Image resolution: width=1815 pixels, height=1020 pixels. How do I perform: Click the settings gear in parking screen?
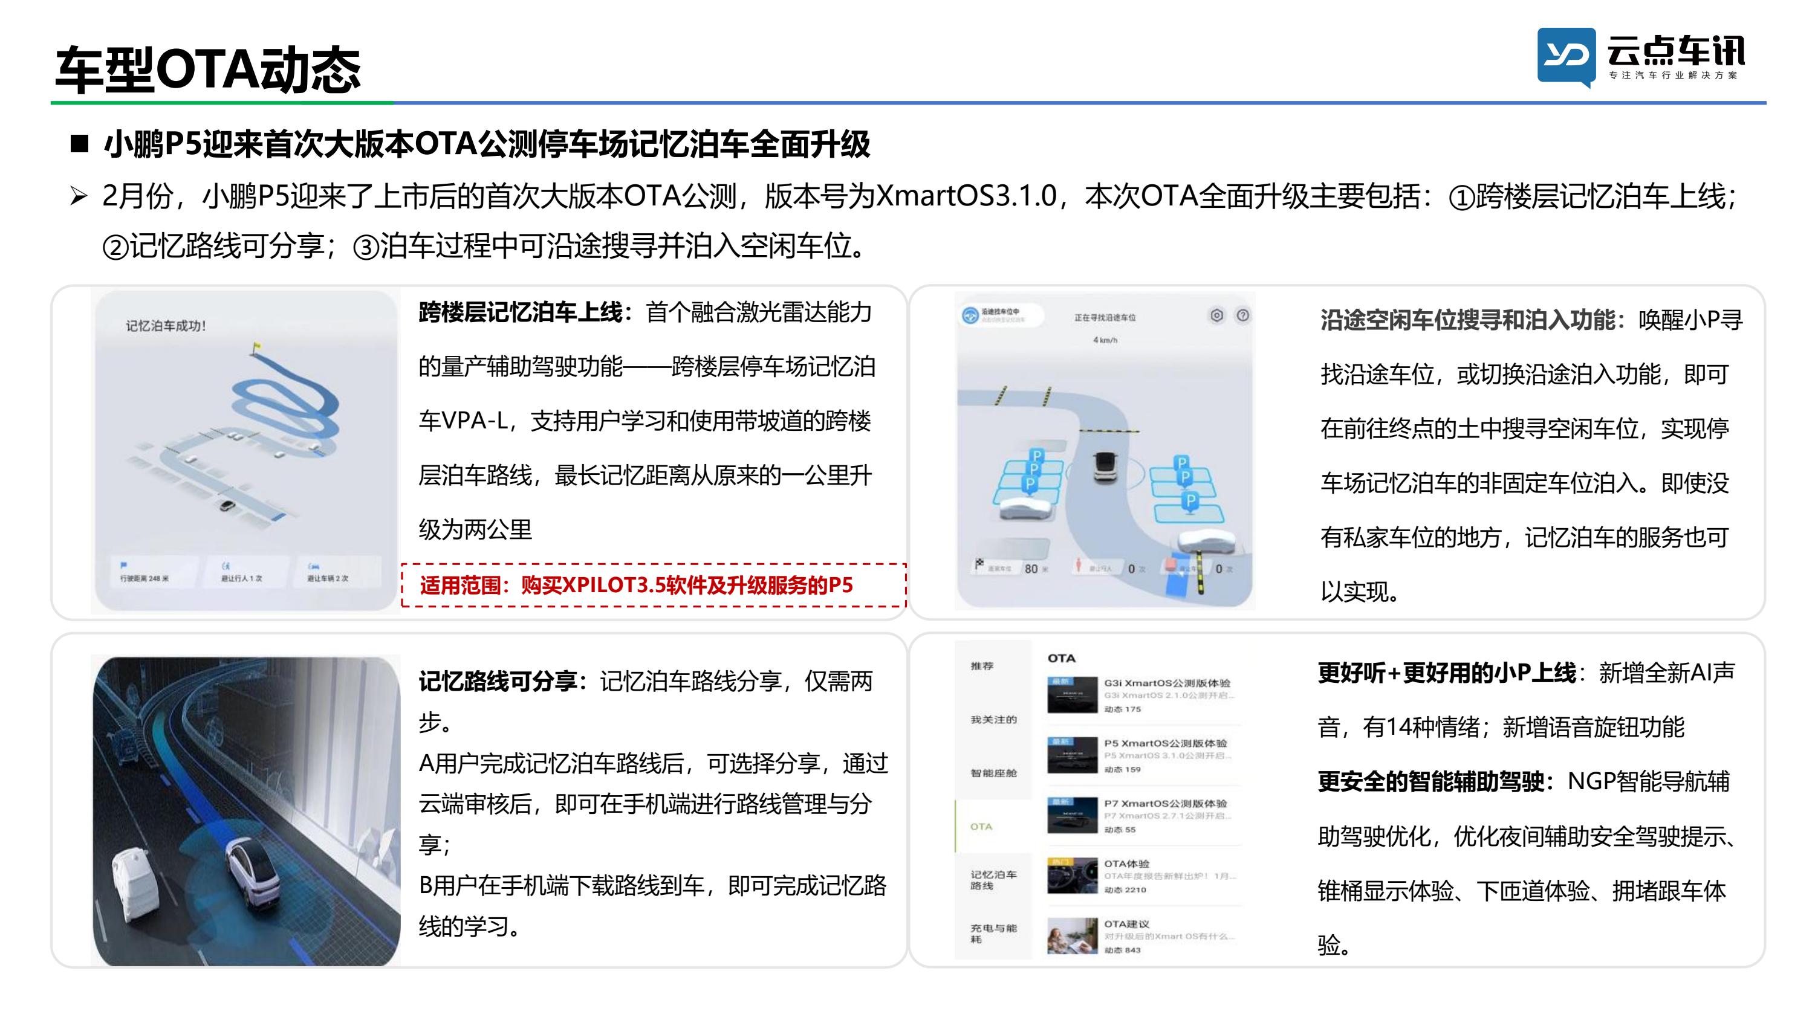point(1217,315)
